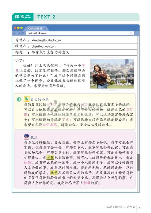Screen dimensions: 151x213
Task: Click username 独立
Action: (x=34, y=137)
